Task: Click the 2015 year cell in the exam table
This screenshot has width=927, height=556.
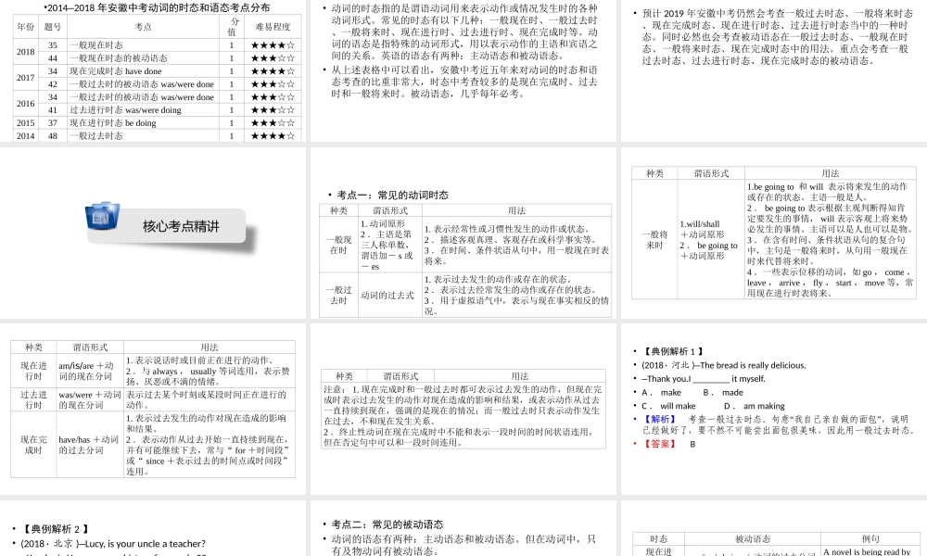Action: [25, 123]
